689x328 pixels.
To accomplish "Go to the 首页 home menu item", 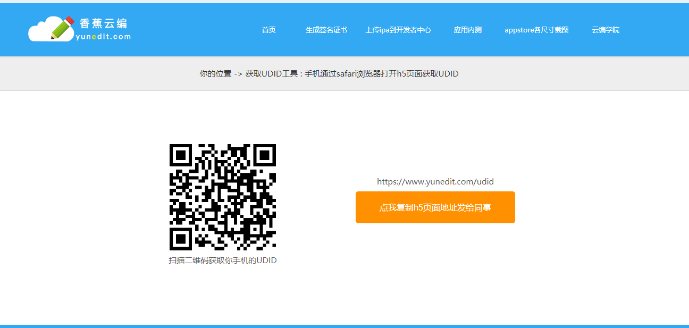I will (269, 30).
